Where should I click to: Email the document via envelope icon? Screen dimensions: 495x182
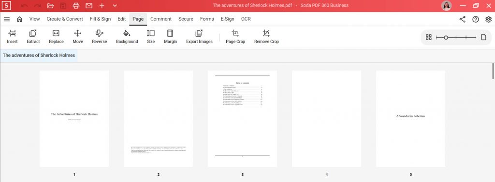click(x=89, y=6)
